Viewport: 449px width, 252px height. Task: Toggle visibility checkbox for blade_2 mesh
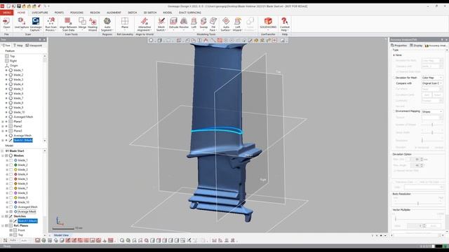[x=11, y=165]
